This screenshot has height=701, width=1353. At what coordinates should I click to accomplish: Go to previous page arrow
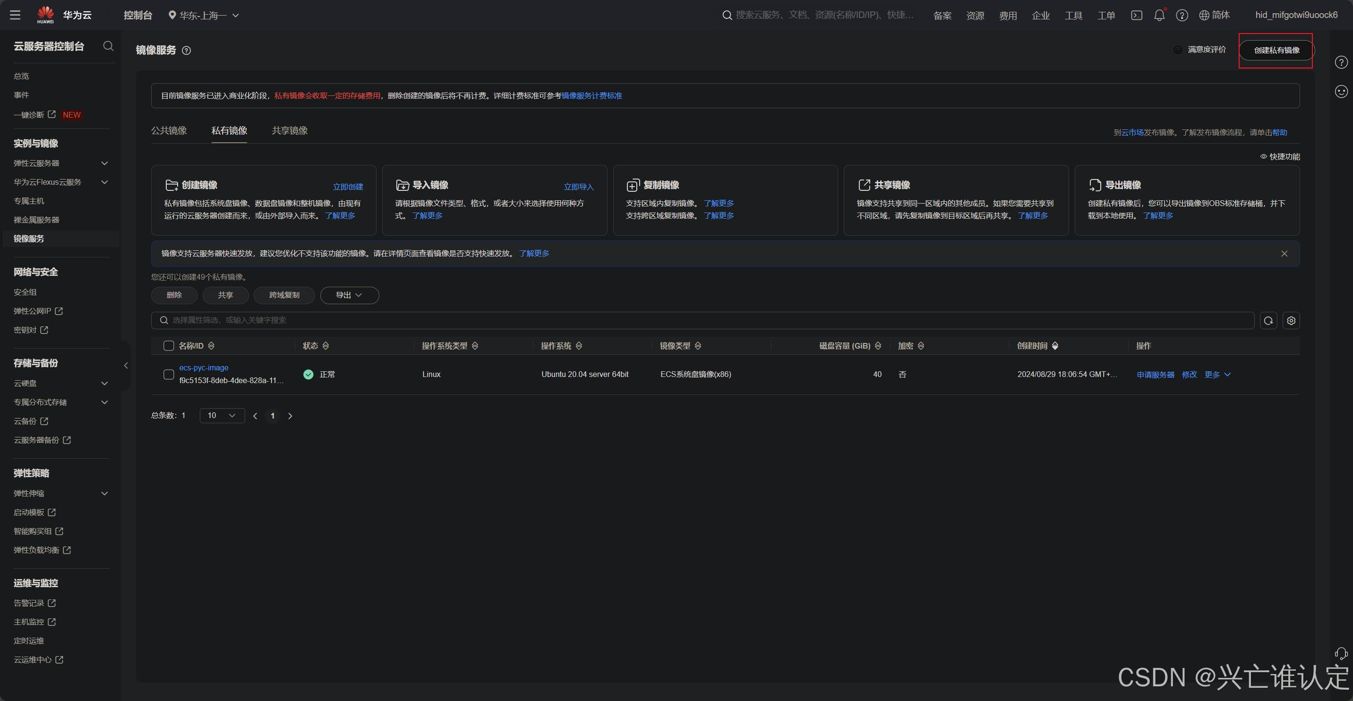pyautogui.click(x=255, y=416)
